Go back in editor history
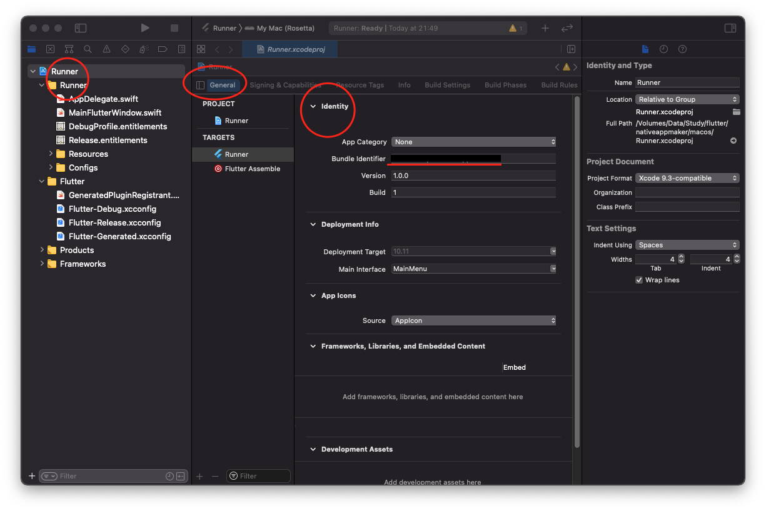766x511 pixels. pyautogui.click(x=217, y=49)
